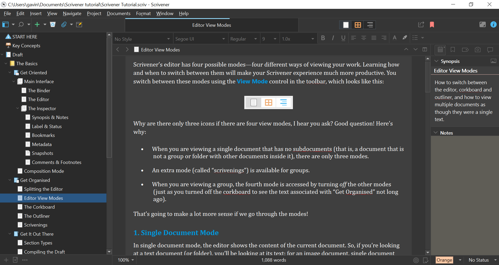This screenshot has width=499, height=265.
Task: Switch synopsis to image view icon
Action: tap(493, 61)
